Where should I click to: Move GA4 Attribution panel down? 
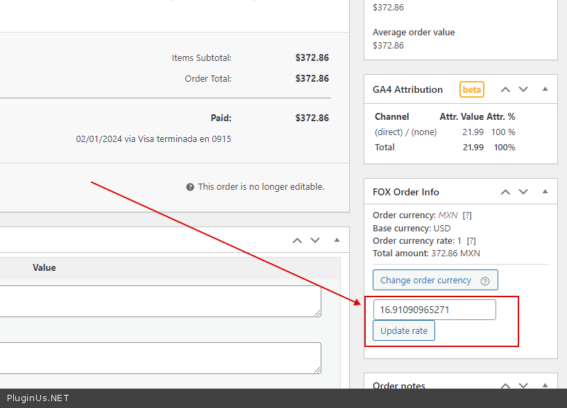click(x=523, y=89)
